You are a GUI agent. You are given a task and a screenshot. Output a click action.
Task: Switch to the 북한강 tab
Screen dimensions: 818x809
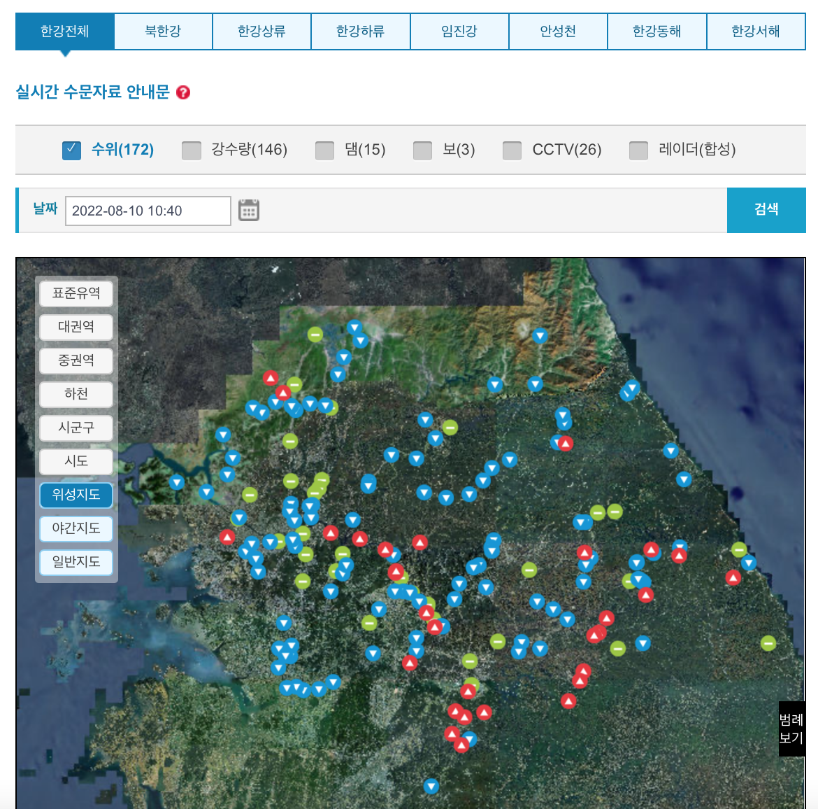(x=164, y=31)
